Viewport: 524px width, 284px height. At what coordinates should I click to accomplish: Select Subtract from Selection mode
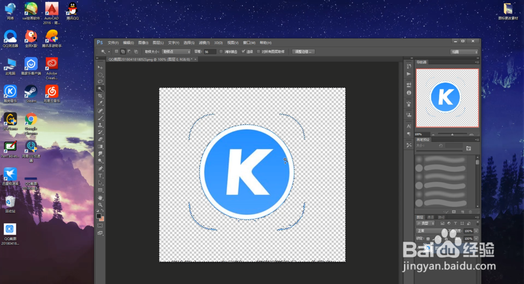pos(129,51)
